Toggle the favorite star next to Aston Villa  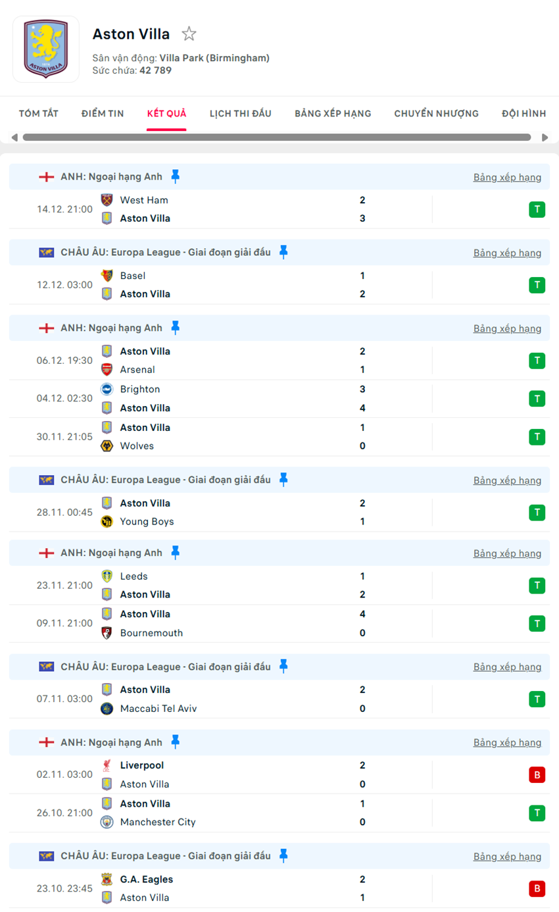click(189, 34)
